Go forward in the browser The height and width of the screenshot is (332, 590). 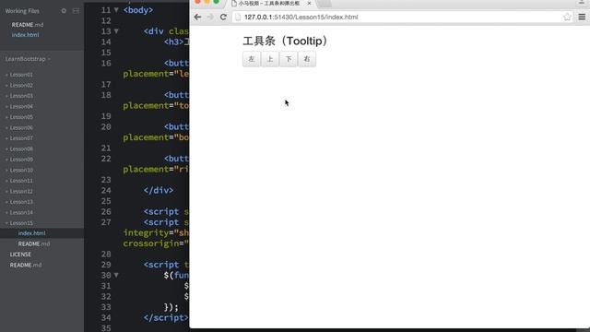point(210,17)
